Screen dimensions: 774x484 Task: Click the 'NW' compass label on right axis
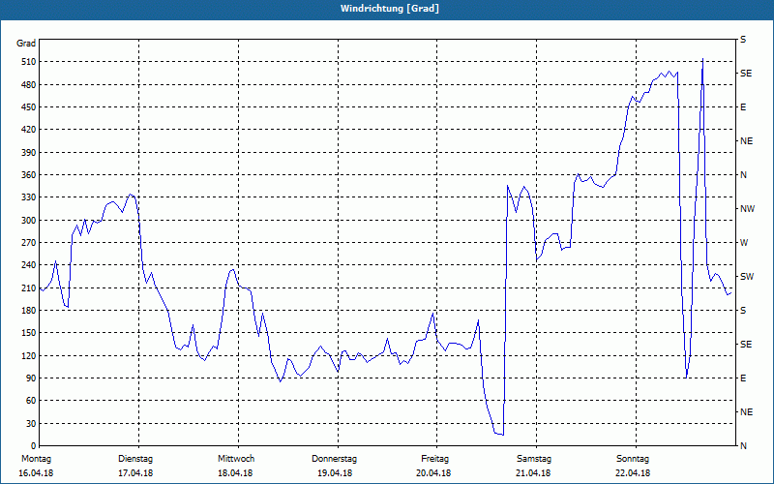747,209
